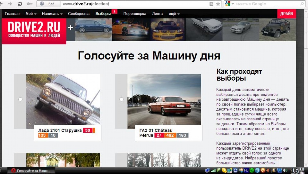Open green @ mail agent tray icon
The image size is (308, 174).
(x=252, y=170)
